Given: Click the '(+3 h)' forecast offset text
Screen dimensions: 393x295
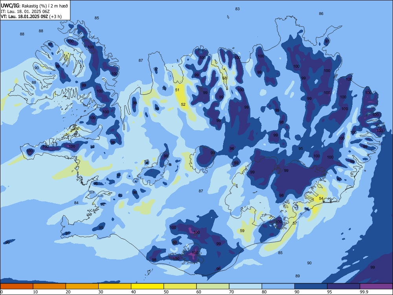Looking at the screenshot, I should 55,17.
